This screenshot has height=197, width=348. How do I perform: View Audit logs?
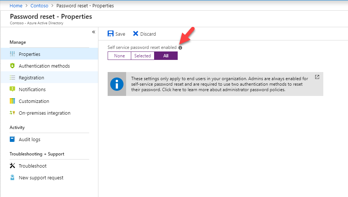pyautogui.click(x=49, y=139)
